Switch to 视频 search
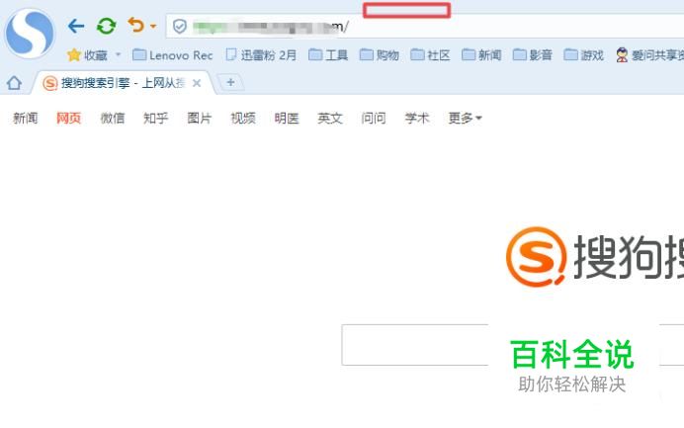Screen dimensions: 684x428 [243, 118]
